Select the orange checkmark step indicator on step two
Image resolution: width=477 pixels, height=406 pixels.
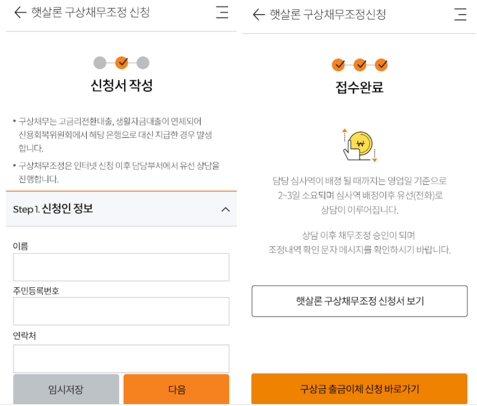[121, 62]
